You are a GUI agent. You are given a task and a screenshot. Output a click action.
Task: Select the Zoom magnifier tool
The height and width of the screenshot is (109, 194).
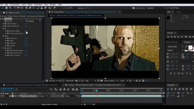(10, 8)
